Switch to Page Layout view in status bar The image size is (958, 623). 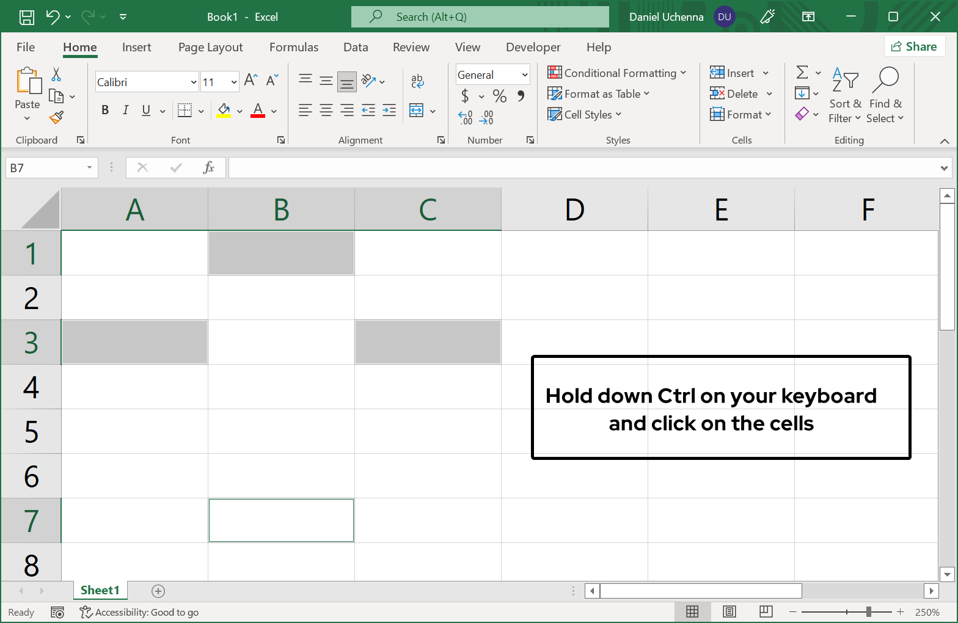(x=729, y=612)
